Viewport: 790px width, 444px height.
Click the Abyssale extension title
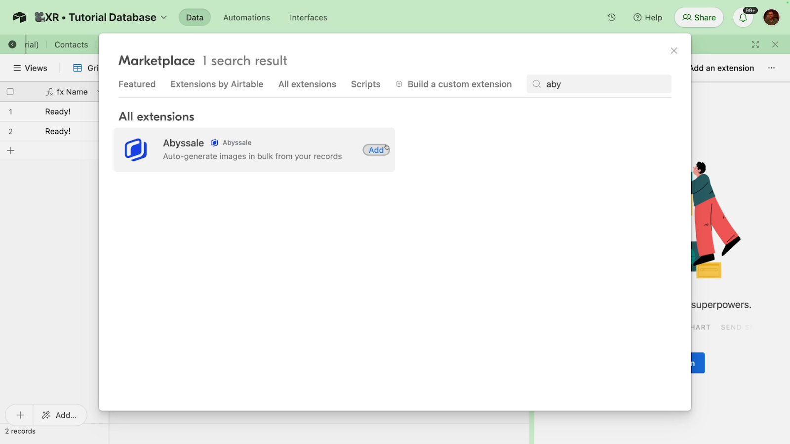pyautogui.click(x=183, y=143)
